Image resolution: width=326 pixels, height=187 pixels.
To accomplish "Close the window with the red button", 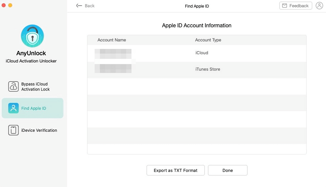I will click(4, 5).
